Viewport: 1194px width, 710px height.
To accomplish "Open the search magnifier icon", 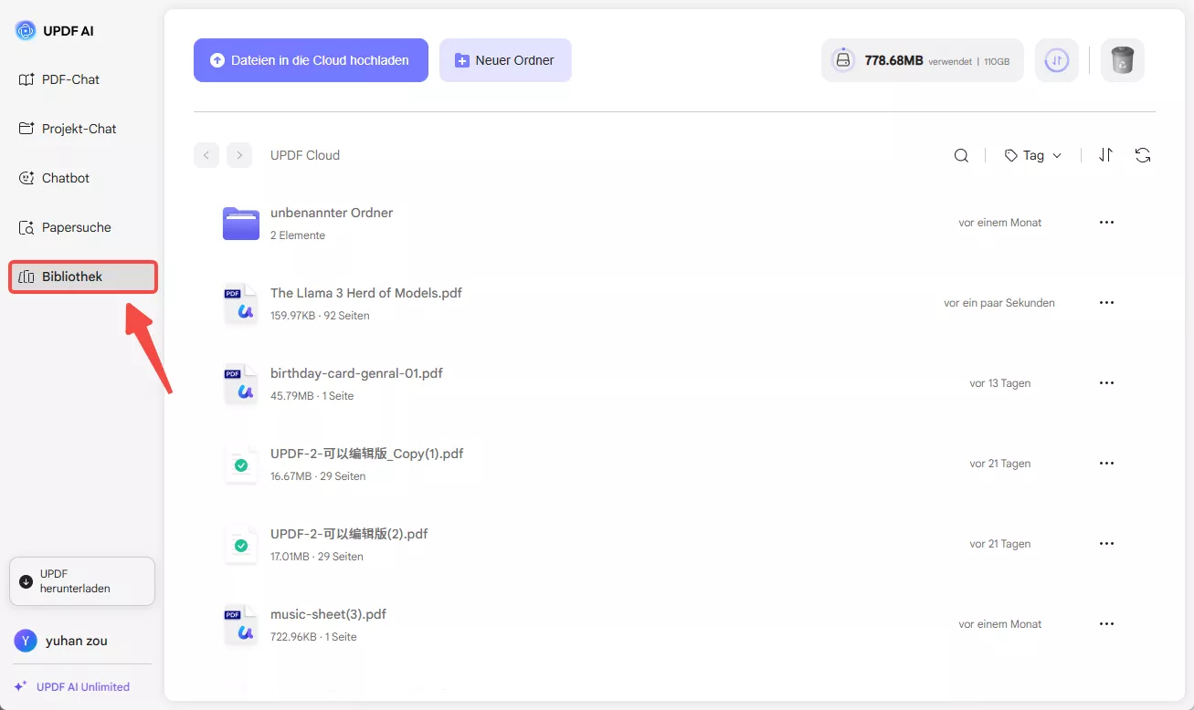I will click(961, 155).
